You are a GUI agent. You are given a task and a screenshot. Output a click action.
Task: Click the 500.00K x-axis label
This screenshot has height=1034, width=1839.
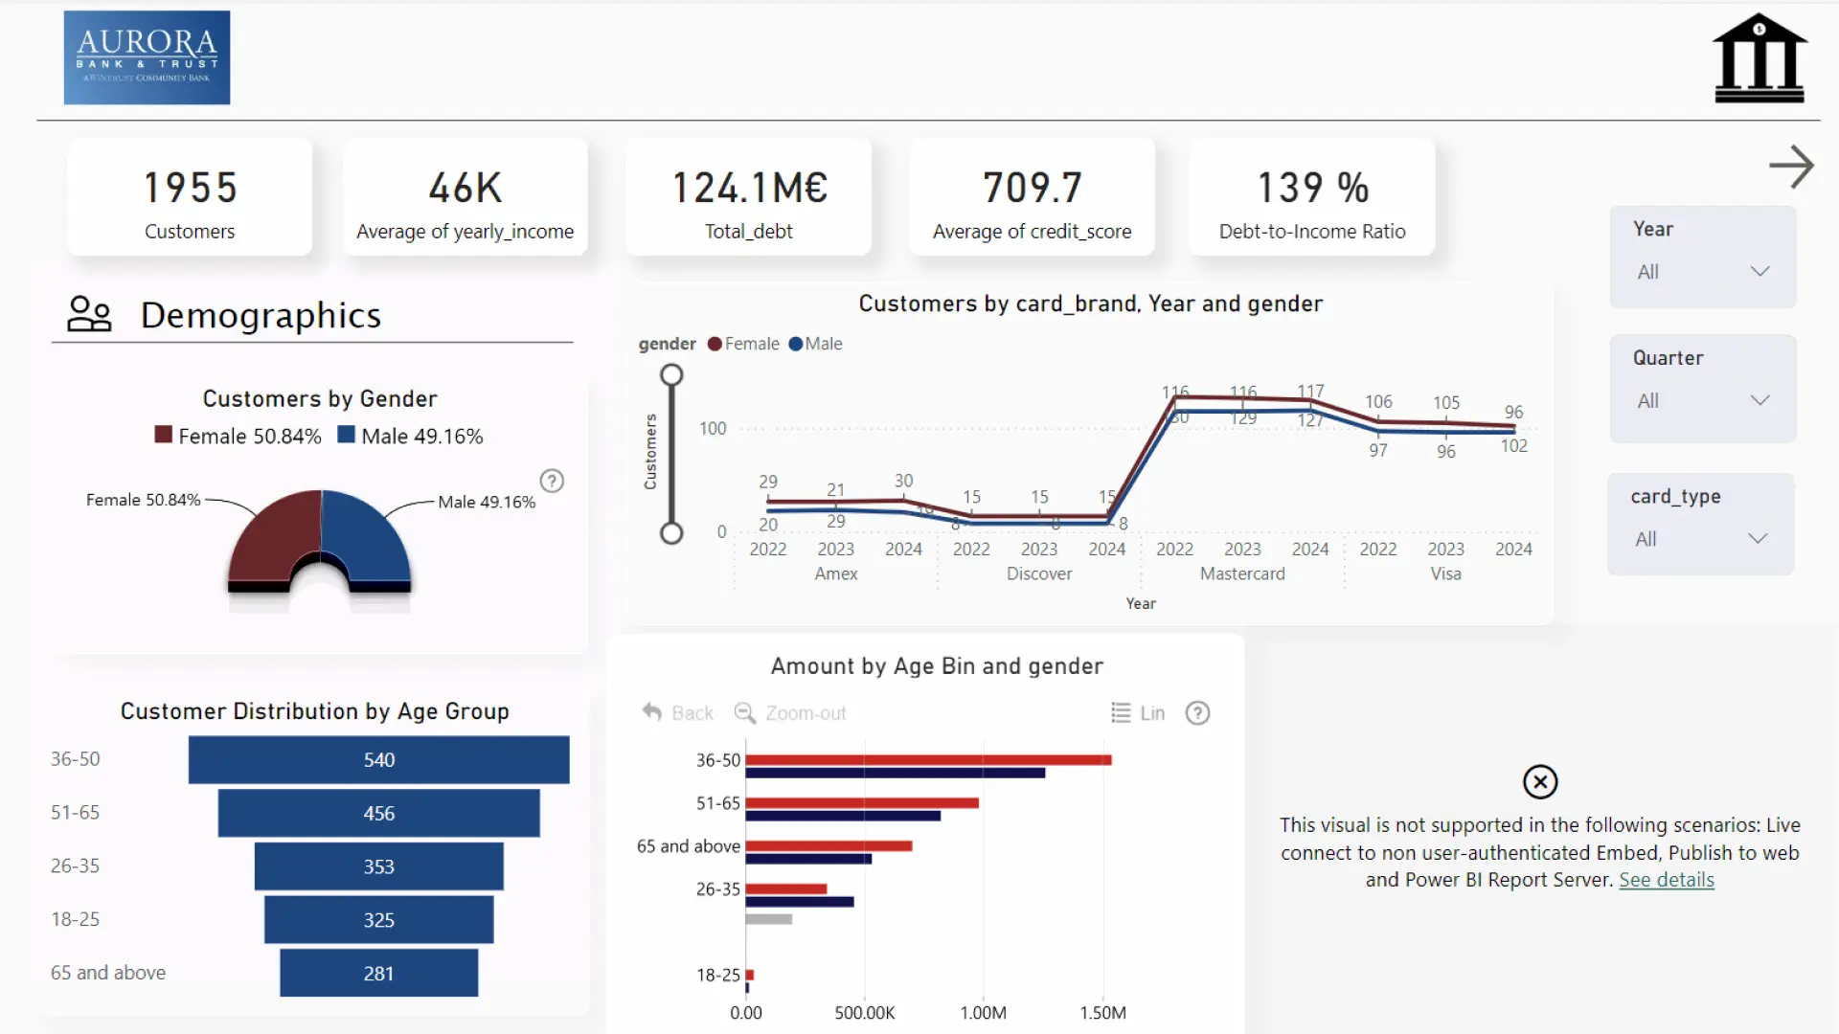click(x=865, y=1013)
